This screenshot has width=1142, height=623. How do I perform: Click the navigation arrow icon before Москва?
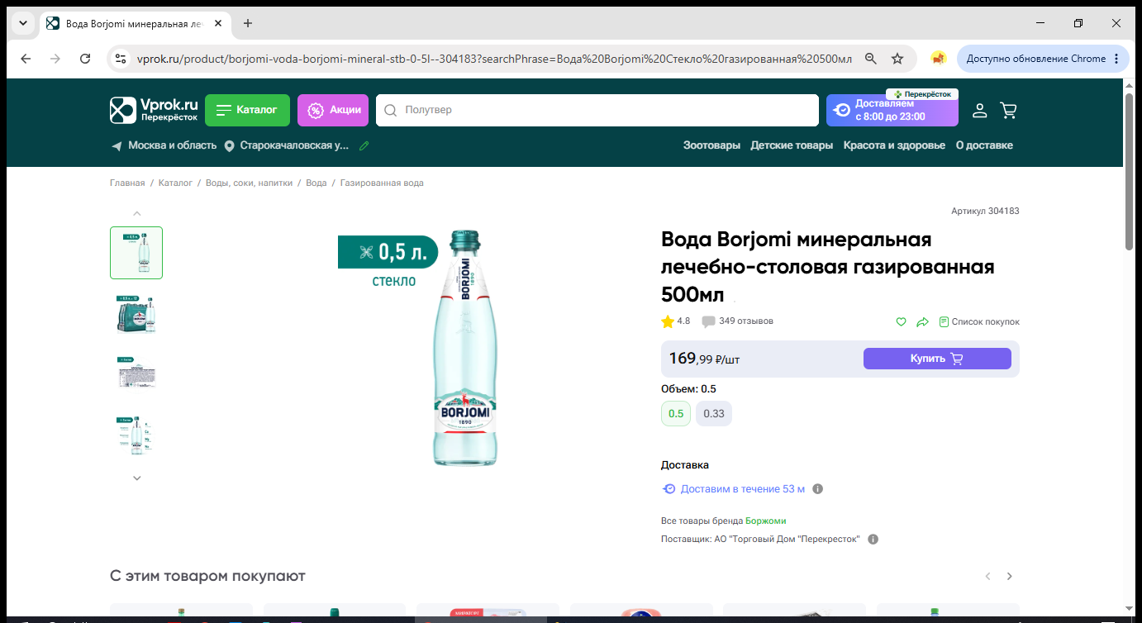[117, 146]
